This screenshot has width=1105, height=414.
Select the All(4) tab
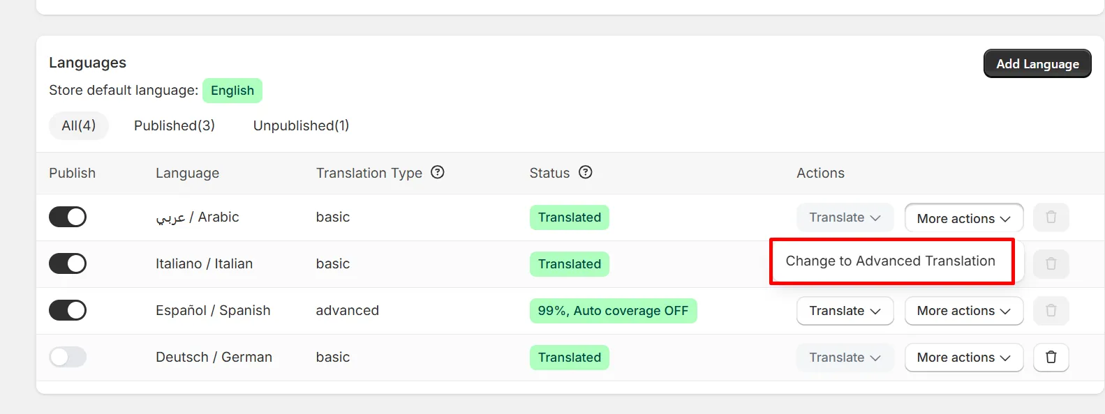point(79,125)
